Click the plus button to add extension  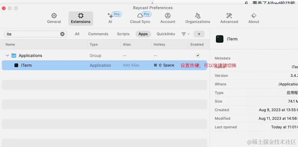coord(199,34)
